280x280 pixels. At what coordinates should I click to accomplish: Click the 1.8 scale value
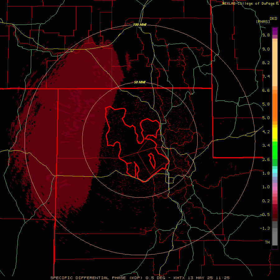click(x=266, y=173)
